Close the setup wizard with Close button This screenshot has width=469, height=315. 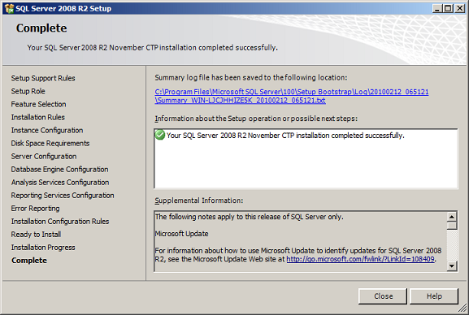coord(383,296)
